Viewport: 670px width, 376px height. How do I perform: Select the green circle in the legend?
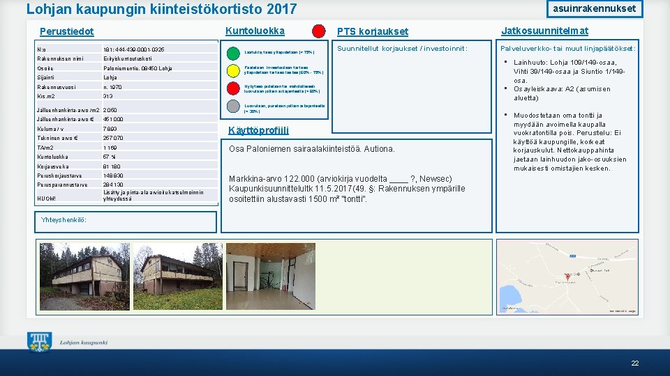[x=233, y=54]
